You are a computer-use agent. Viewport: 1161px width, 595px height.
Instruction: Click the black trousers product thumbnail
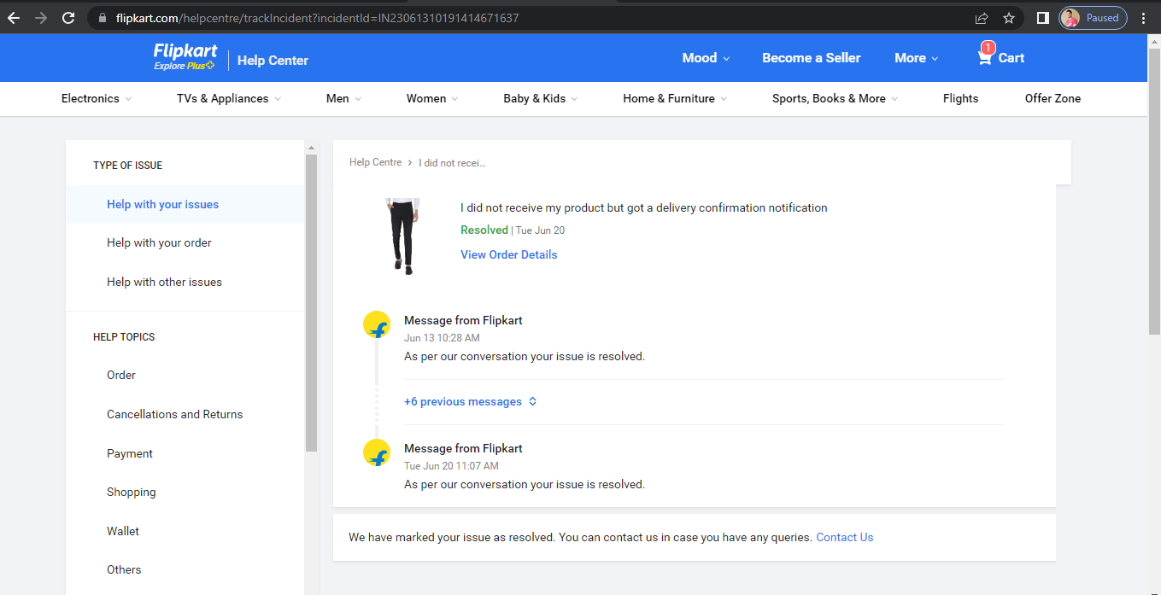point(402,235)
